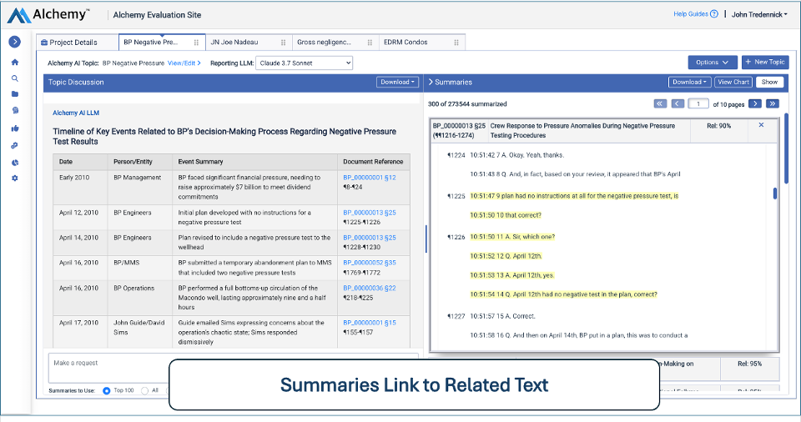This screenshot has width=801, height=422.
Task: Select the Top 100 summaries radio button
Action: [106, 391]
